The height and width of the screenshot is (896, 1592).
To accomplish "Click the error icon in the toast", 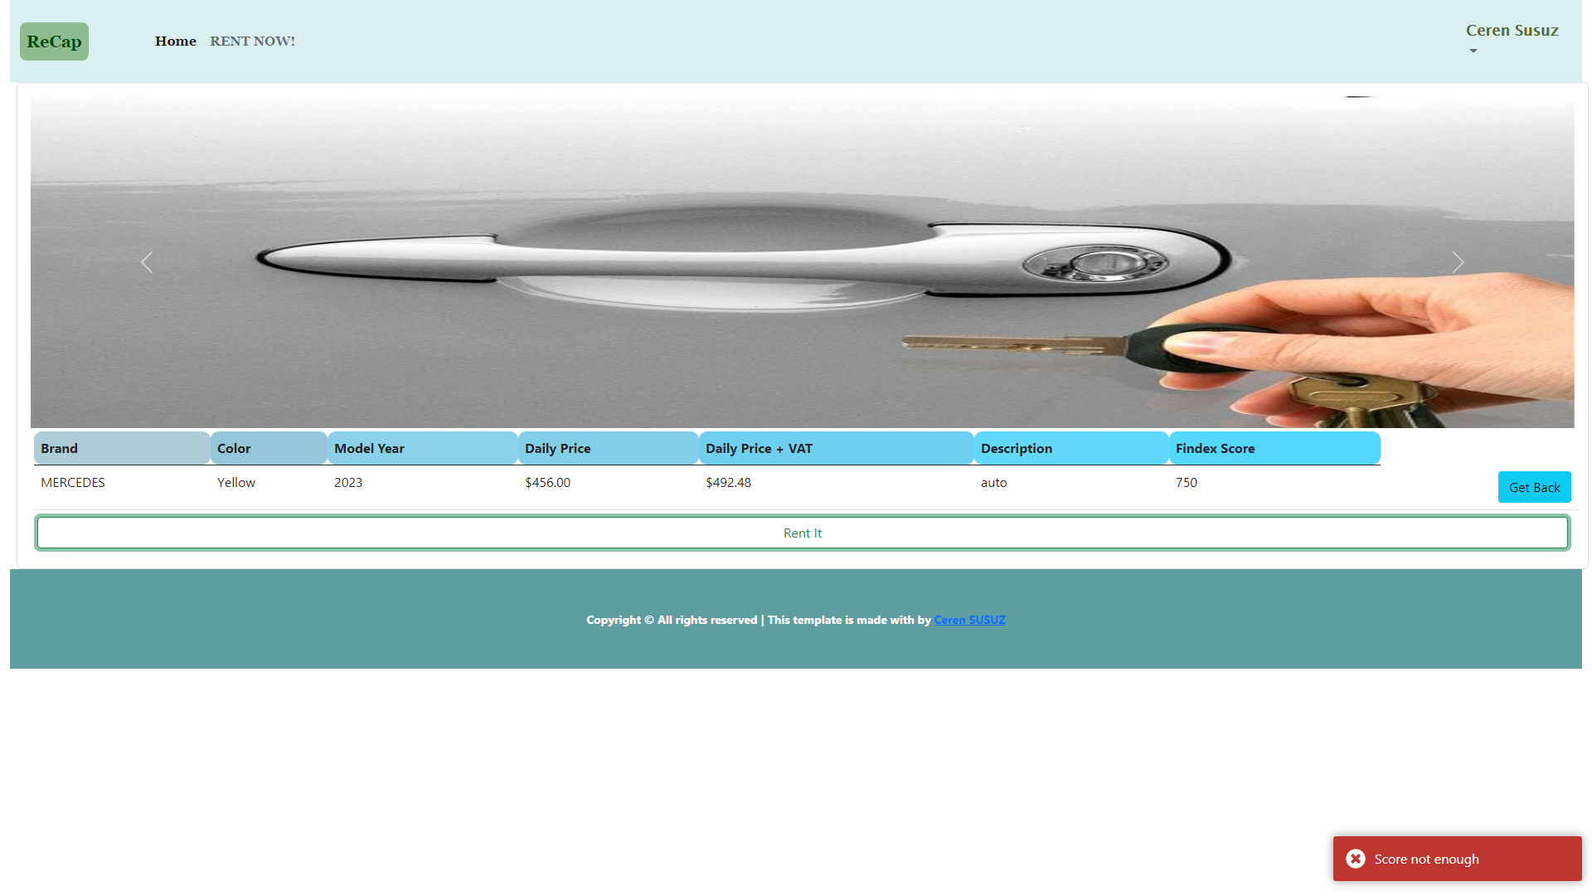I will (x=1356, y=859).
